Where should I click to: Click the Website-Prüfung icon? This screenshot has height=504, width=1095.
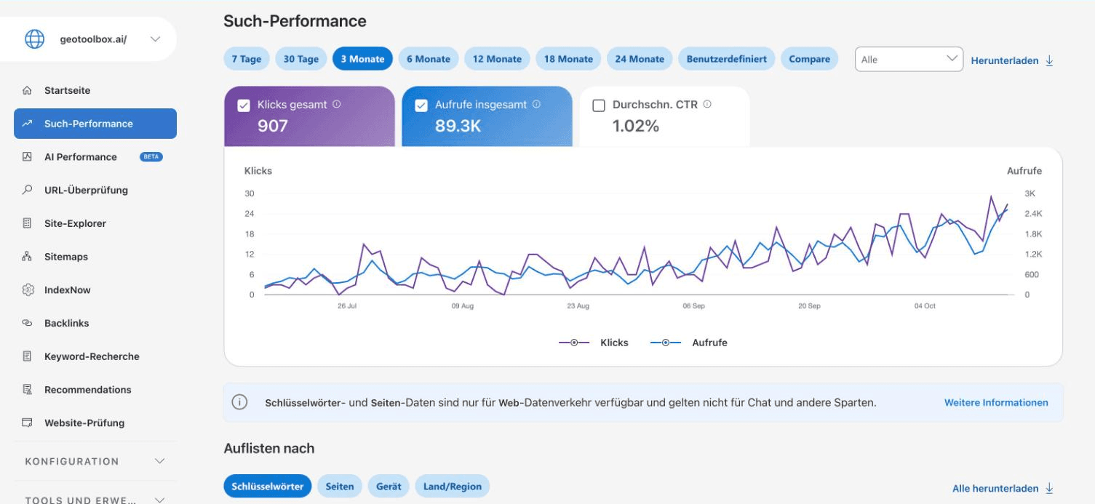pos(28,423)
